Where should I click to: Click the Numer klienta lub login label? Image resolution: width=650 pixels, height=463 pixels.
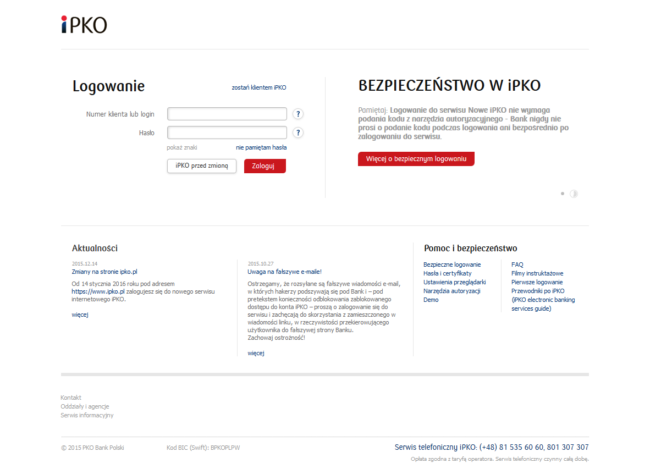(x=120, y=114)
